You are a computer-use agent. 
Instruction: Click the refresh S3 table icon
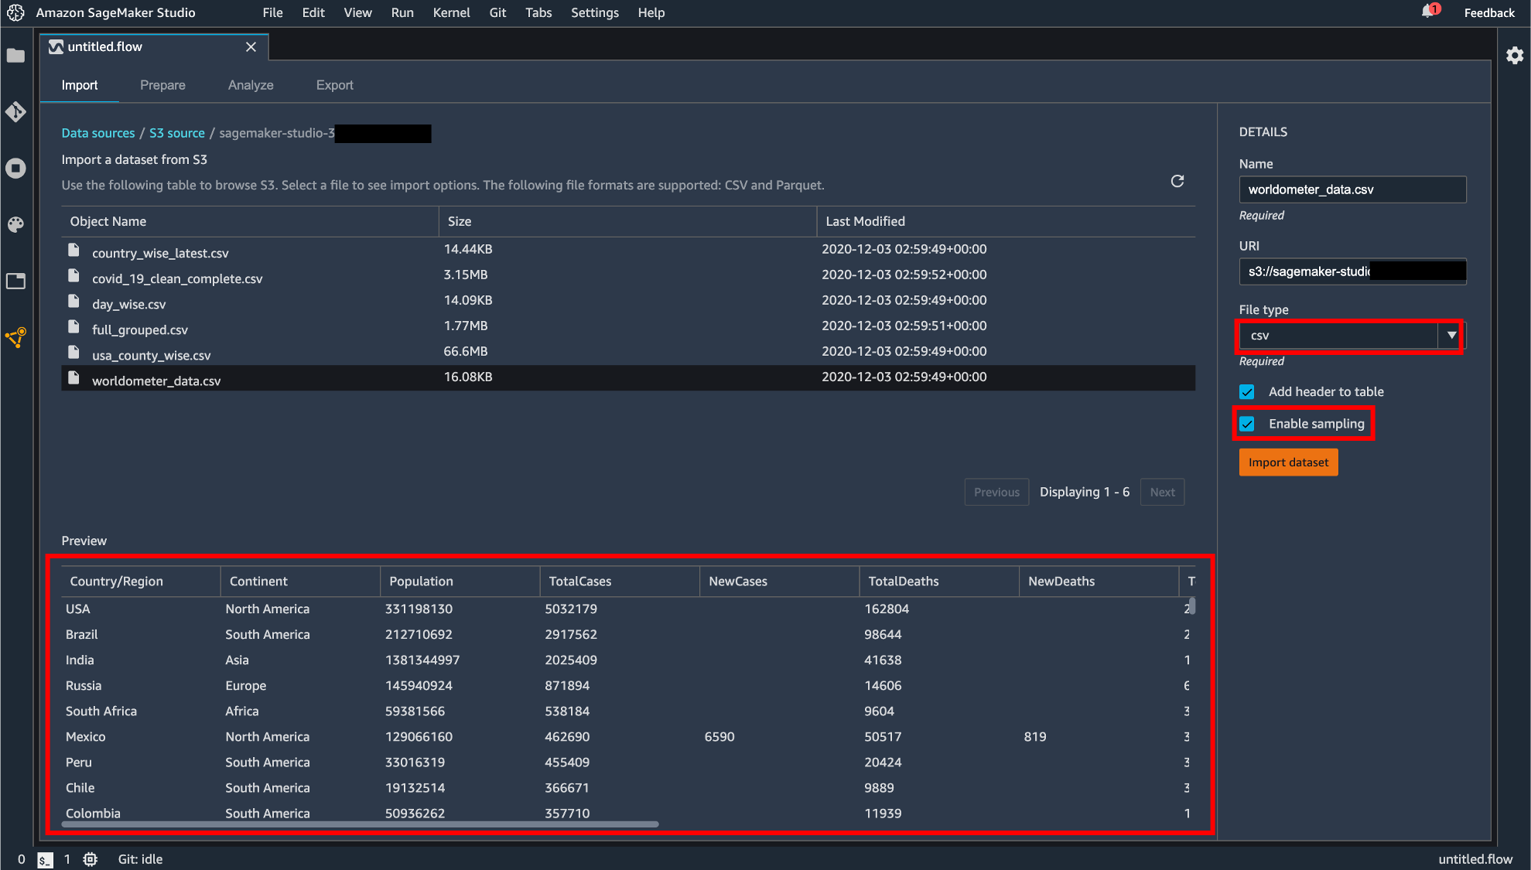[x=1177, y=181]
